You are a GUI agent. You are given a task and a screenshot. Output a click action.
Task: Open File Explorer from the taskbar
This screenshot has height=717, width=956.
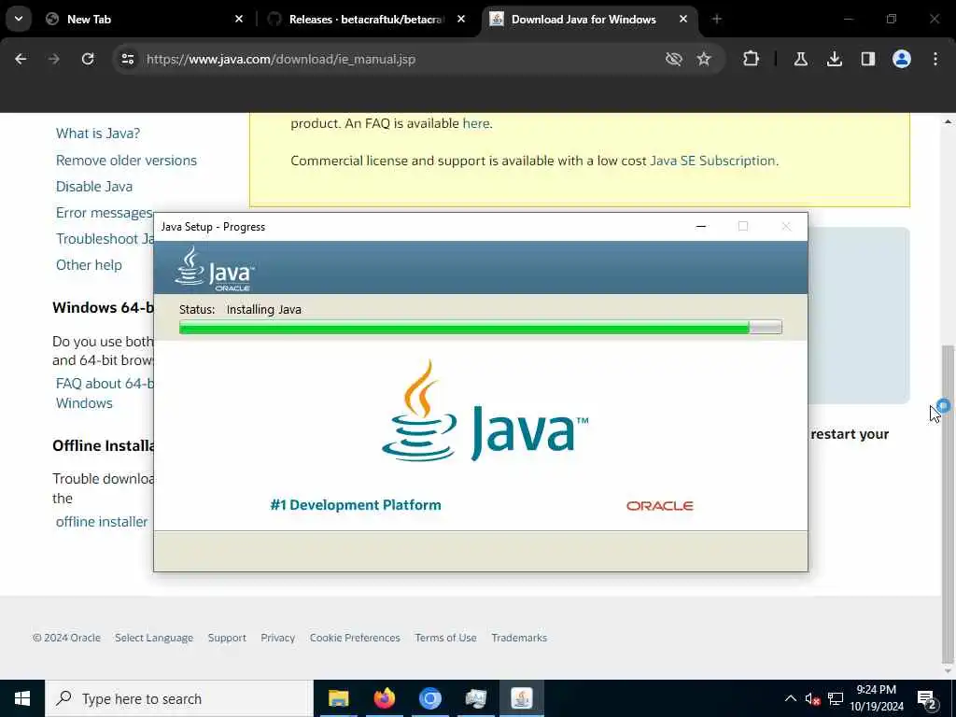coord(338,698)
